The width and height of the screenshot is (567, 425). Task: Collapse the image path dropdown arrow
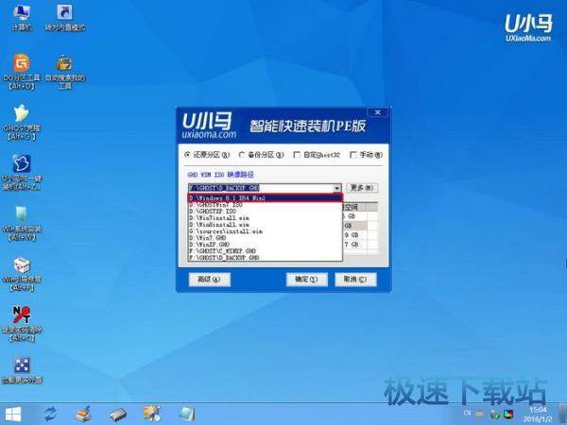click(336, 188)
